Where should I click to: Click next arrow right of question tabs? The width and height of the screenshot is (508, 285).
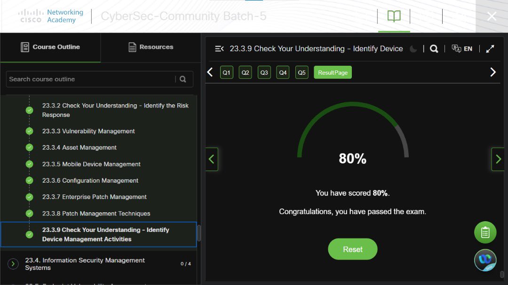click(x=493, y=72)
